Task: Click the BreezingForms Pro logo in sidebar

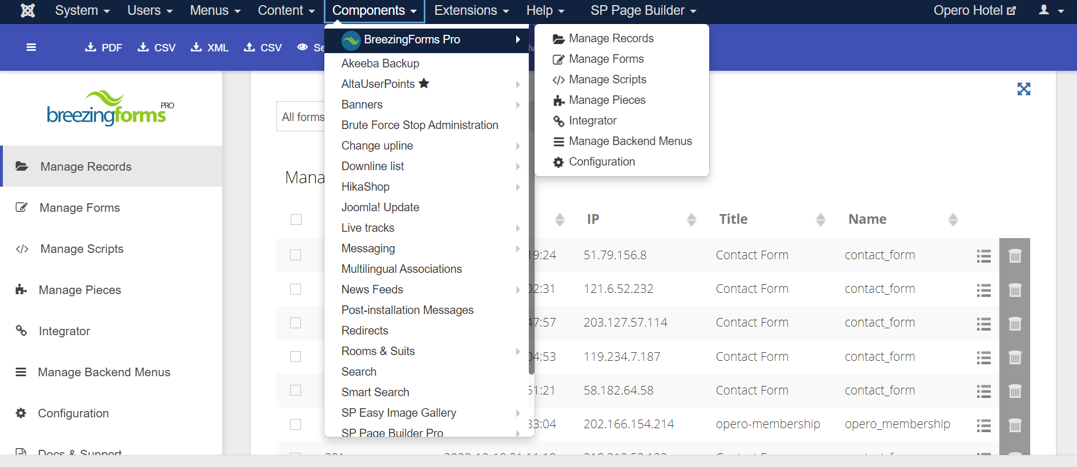Action: (110, 108)
